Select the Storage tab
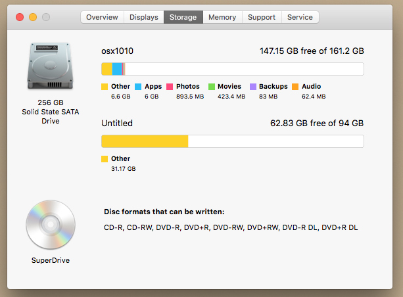 pos(183,17)
